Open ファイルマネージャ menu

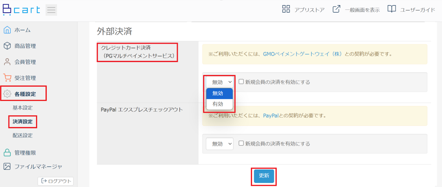tap(38, 167)
